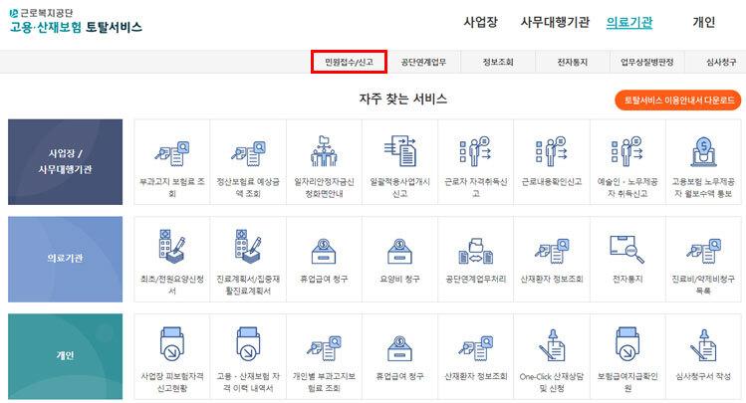Open the 심사청구 submenu
Image resolution: width=746 pixels, height=403 pixels.
[721, 62]
